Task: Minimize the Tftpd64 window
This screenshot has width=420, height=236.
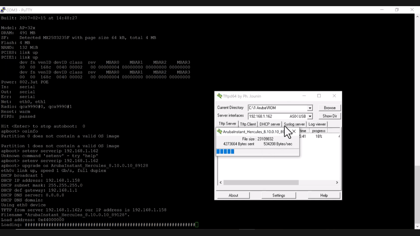Action: pos(304,96)
